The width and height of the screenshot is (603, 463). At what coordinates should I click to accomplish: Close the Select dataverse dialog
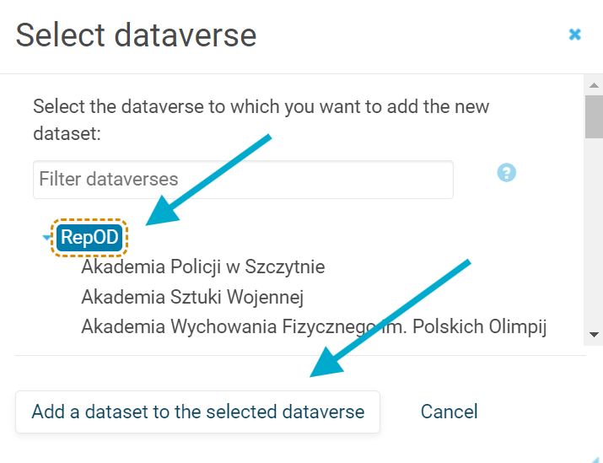575,35
